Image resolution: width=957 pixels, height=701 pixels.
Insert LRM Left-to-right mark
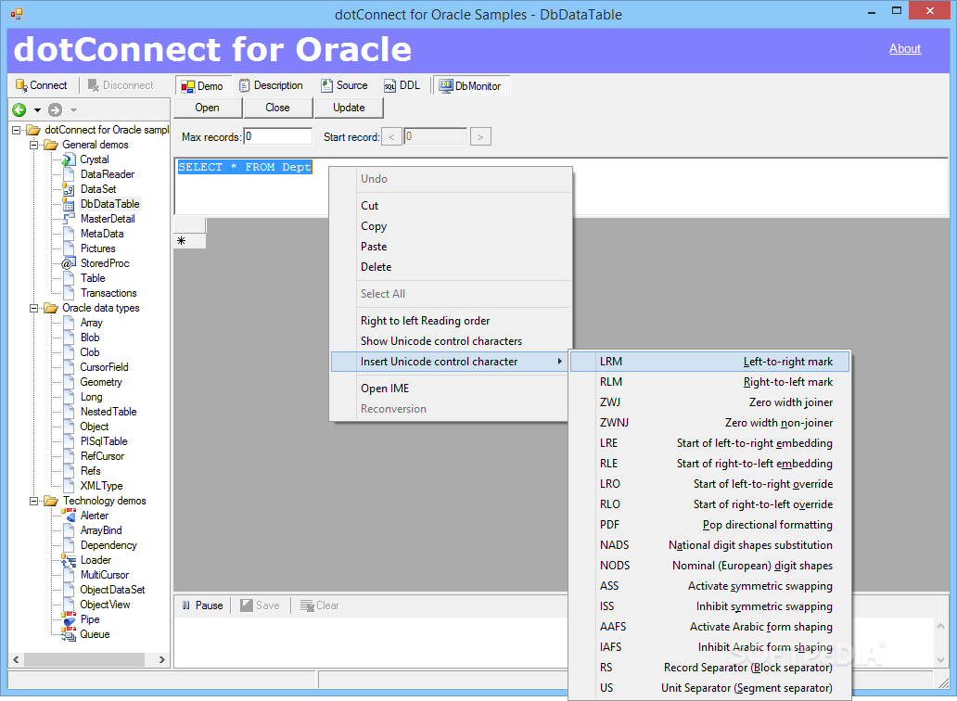click(709, 362)
